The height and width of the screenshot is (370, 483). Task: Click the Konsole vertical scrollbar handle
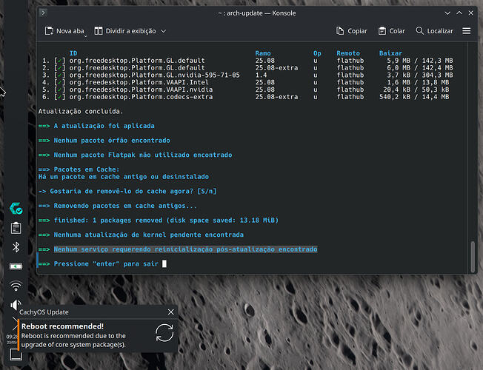pyautogui.click(x=473, y=257)
